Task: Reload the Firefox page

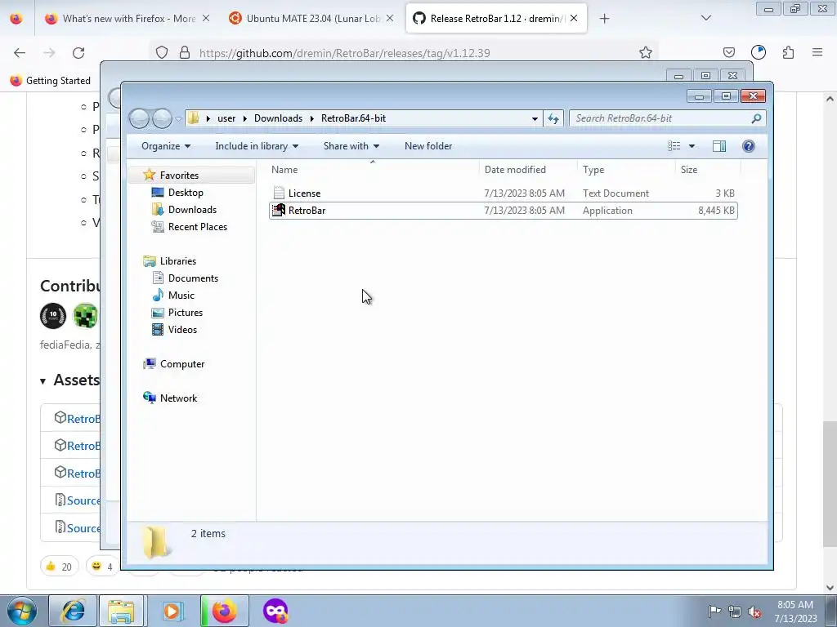Action: [78, 53]
